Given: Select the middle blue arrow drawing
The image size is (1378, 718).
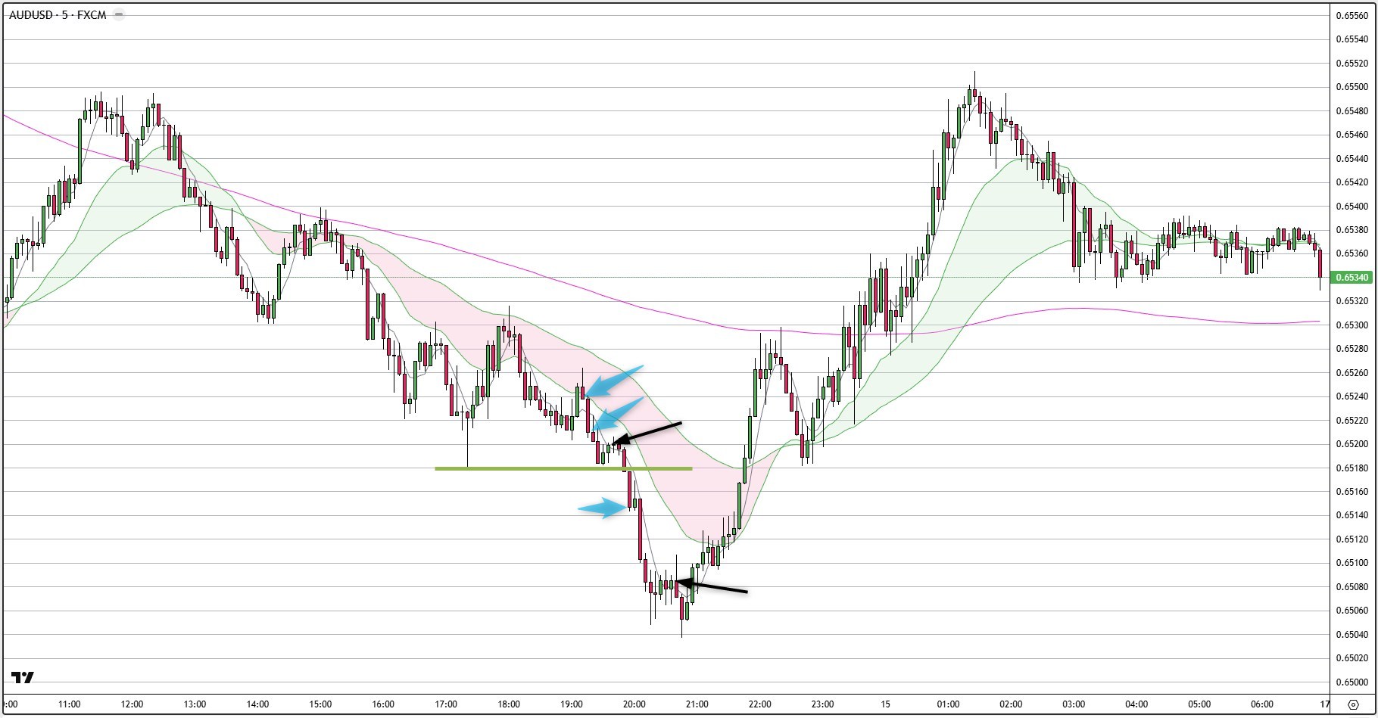Looking at the screenshot, I should click(x=618, y=415).
